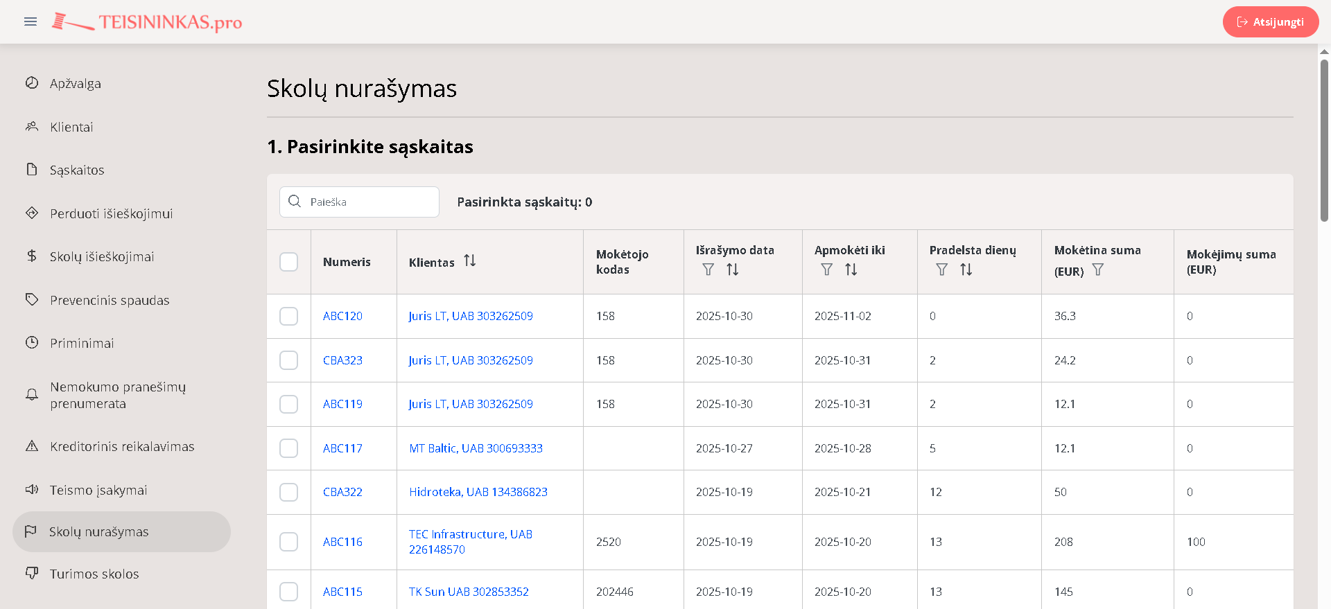Open Perduoti išieškojimui in sidebar
Viewport: 1331px width, 609px height.
[x=111, y=213]
